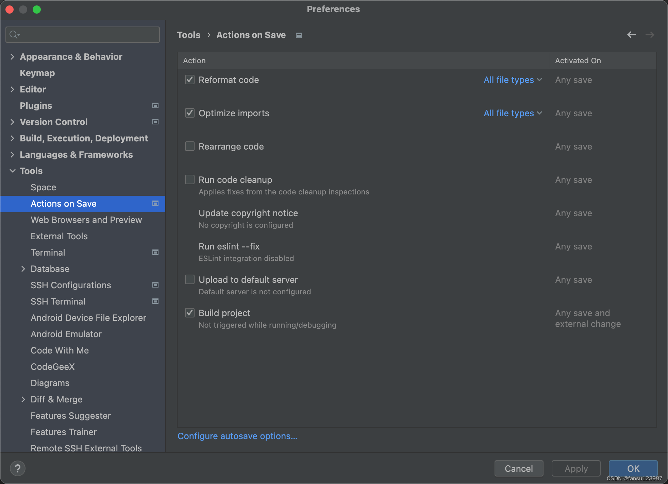The width and height of the screenshot is (668, 484).
Task: Click the search magnifier icon
Action: point(14,35)
